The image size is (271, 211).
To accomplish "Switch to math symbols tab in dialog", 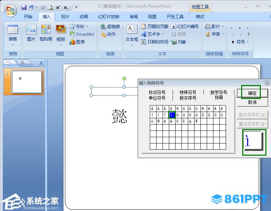I will point(219,92).
